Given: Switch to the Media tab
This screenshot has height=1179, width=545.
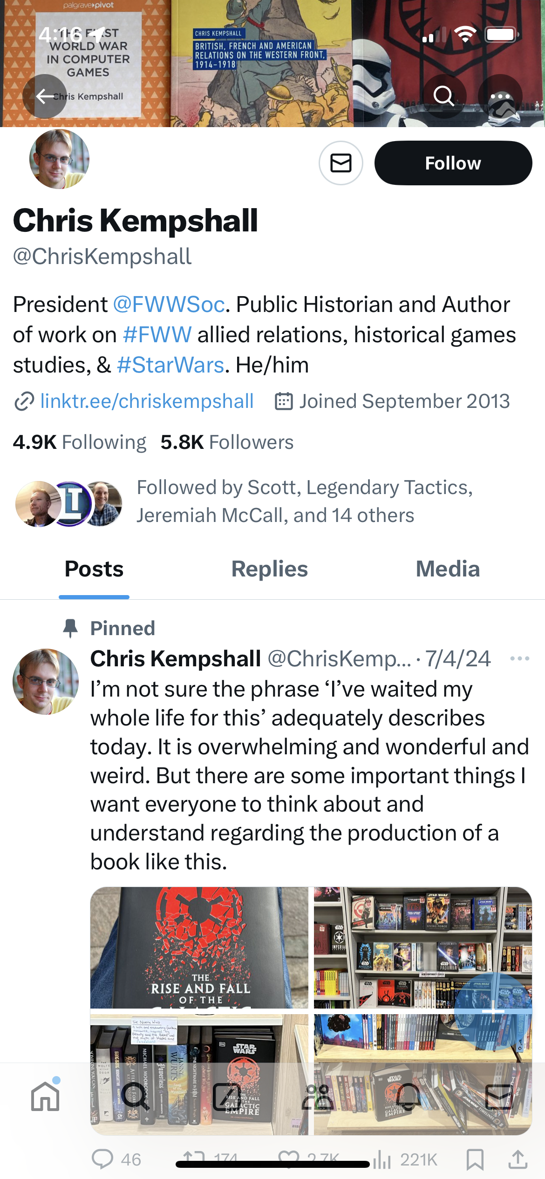Looking at the screenshot, I should (x=448, y=569).
